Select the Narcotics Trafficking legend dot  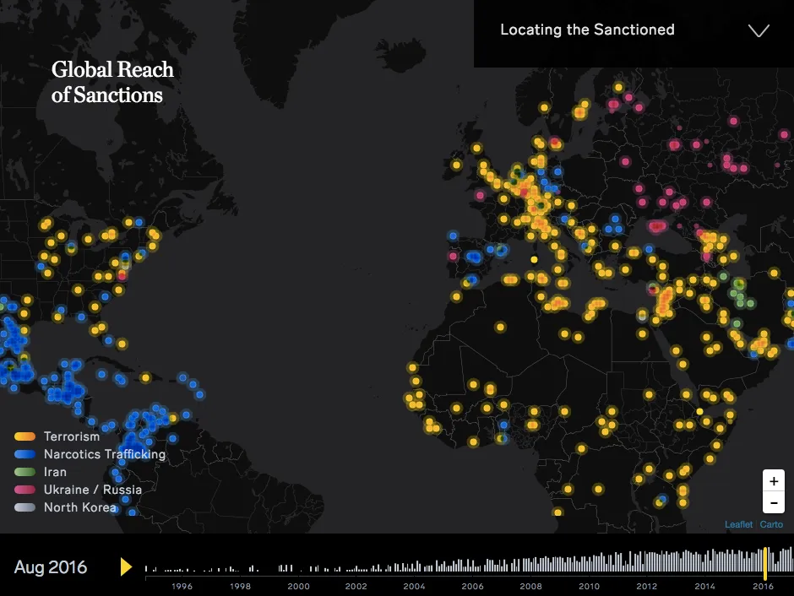24,454
